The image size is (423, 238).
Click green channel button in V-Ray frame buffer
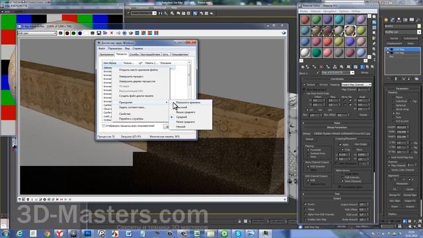point(73,33)
